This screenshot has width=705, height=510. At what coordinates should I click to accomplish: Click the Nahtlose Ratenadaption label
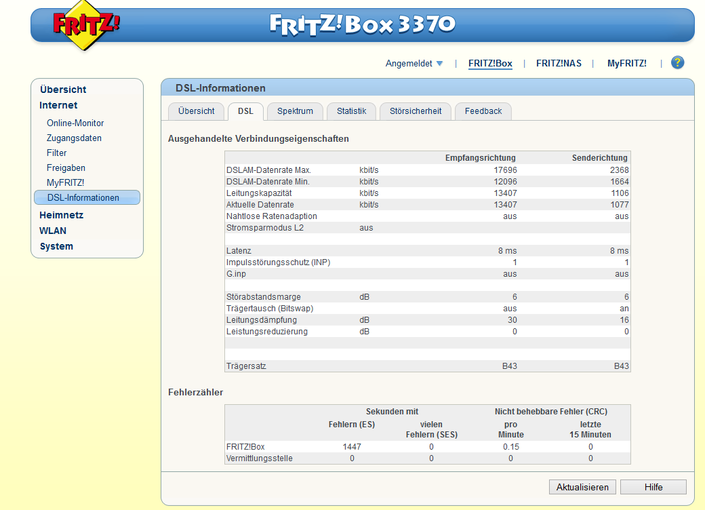click(x=272, y=216)
